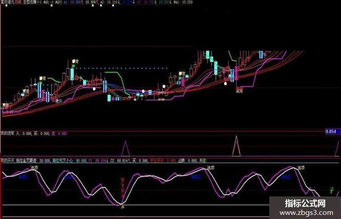Click the purple spike in 我的进取 panel
Image resolution: width=341 pixels, height=219 pixels.
click(125, 148)
